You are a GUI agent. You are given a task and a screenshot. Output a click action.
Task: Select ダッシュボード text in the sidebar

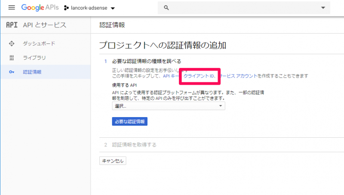point(39,43)
